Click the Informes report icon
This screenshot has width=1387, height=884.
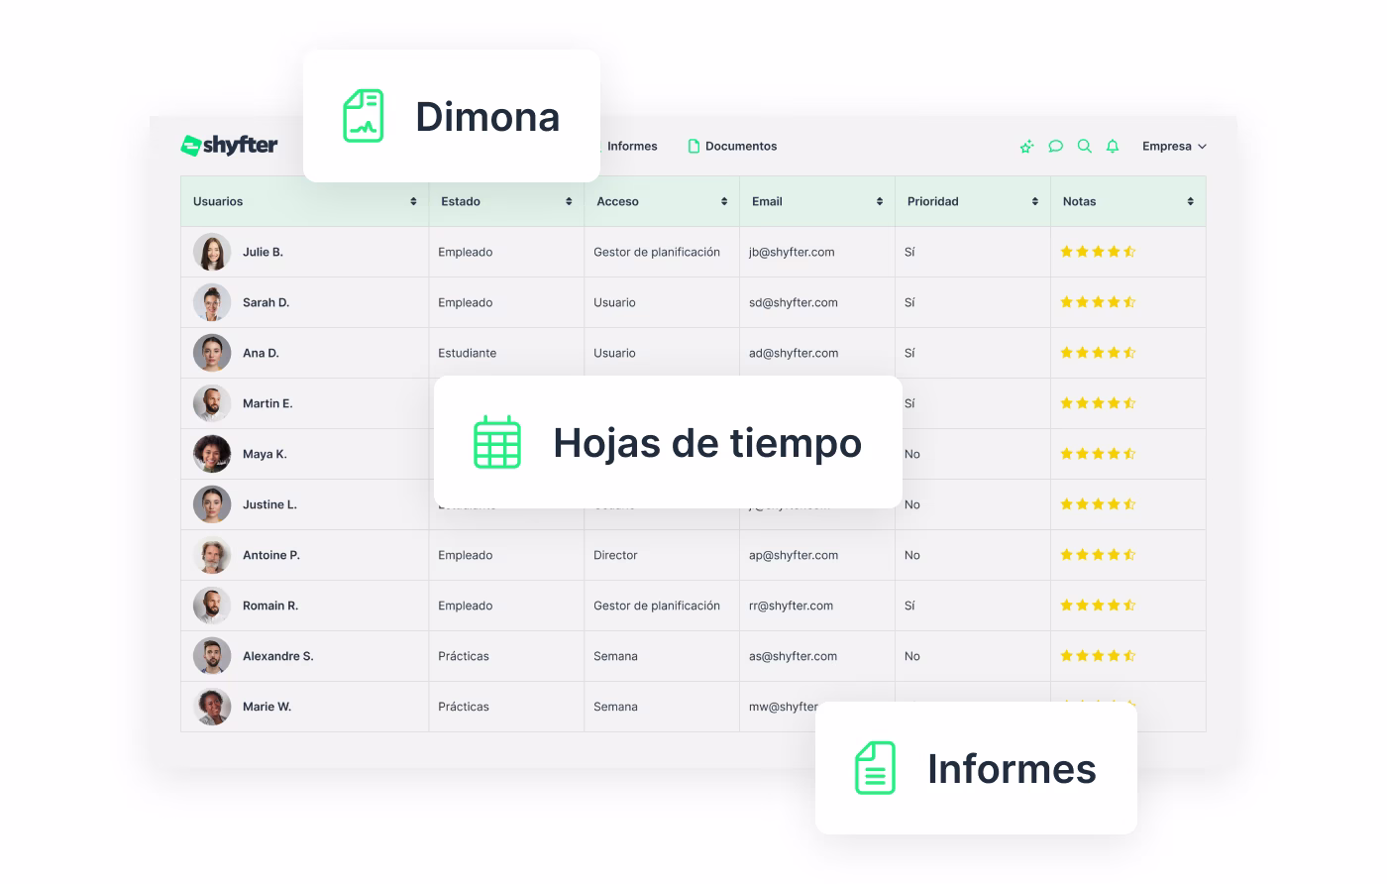pyautogui.click(x=875, y=768)
